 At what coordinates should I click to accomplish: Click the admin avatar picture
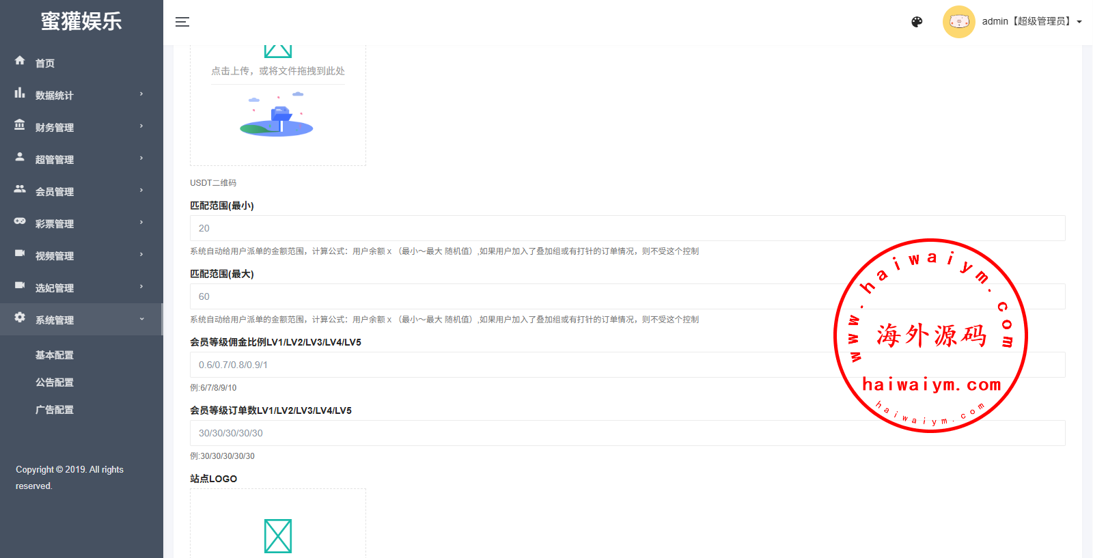click(x=958, y=22)
